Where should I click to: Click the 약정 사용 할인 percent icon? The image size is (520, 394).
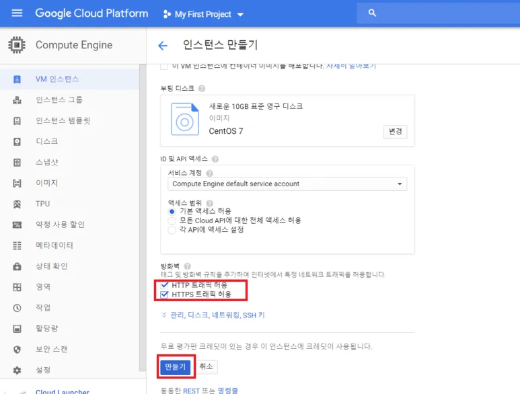coord(17,225)
